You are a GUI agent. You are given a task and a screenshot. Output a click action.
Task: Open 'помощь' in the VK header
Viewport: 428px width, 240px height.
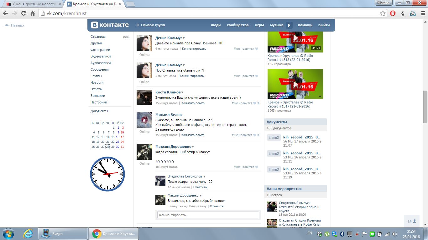305,25
